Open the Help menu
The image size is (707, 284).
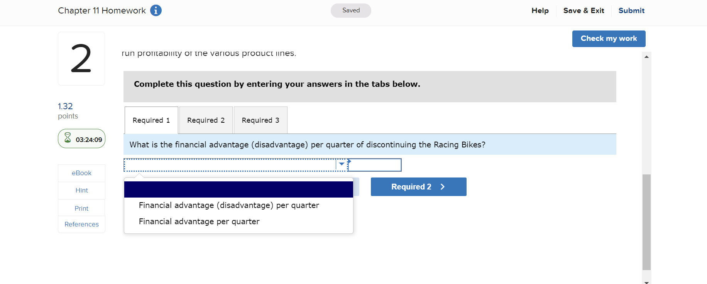coord(540,10)
